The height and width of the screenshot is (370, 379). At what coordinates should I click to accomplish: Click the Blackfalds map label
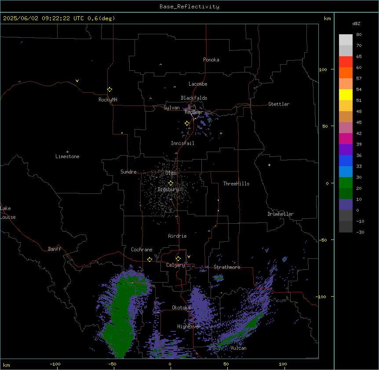[x=194, y=98]
